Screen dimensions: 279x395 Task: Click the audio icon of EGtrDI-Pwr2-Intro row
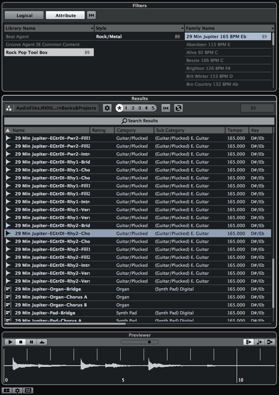point(8,154)
